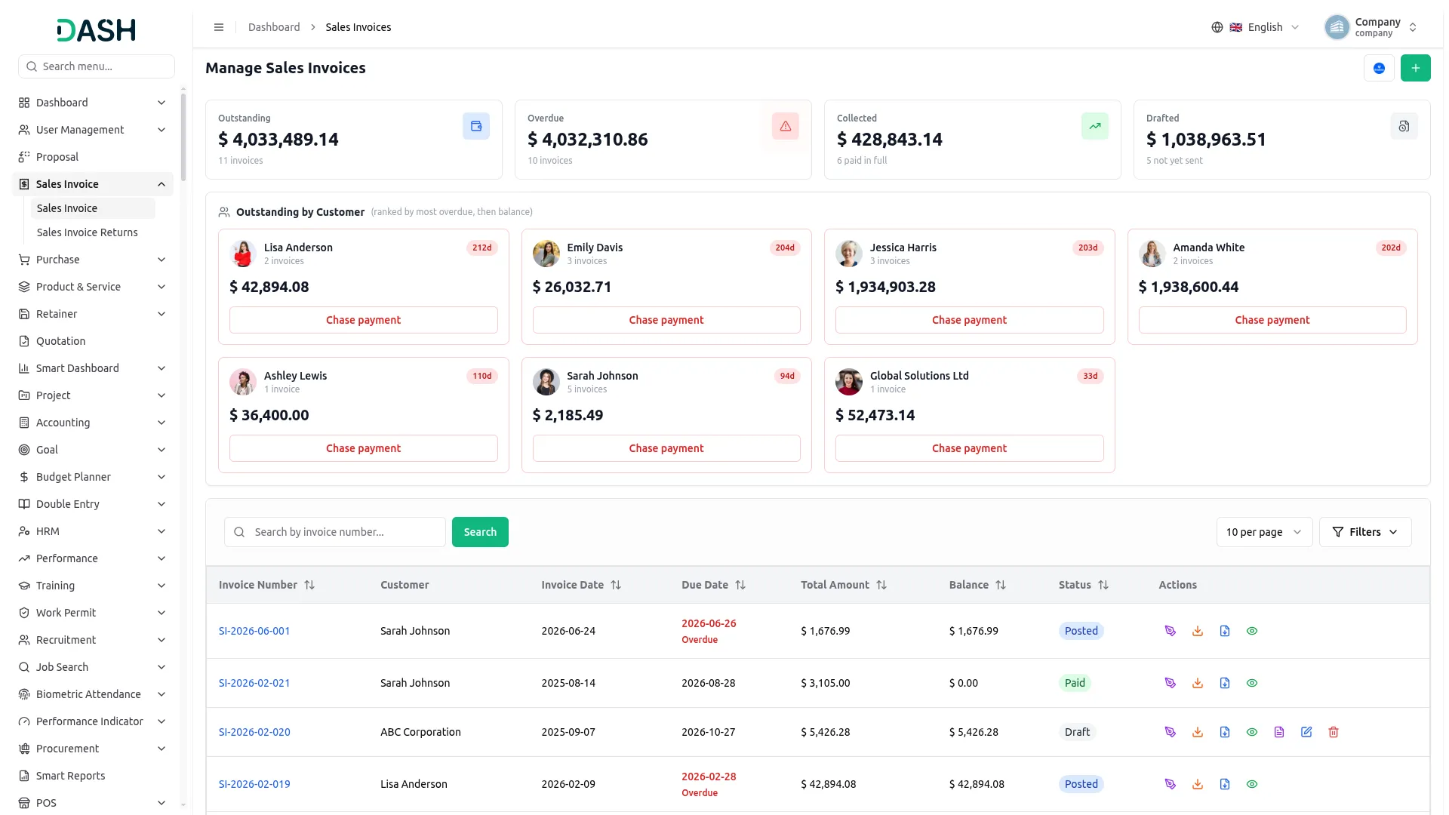Image resolution: width=1449 pixels, height=815 pixels.
Task: View draft invoice SI-2026-02-020 with eye icon
Action: pos(1252,732)
